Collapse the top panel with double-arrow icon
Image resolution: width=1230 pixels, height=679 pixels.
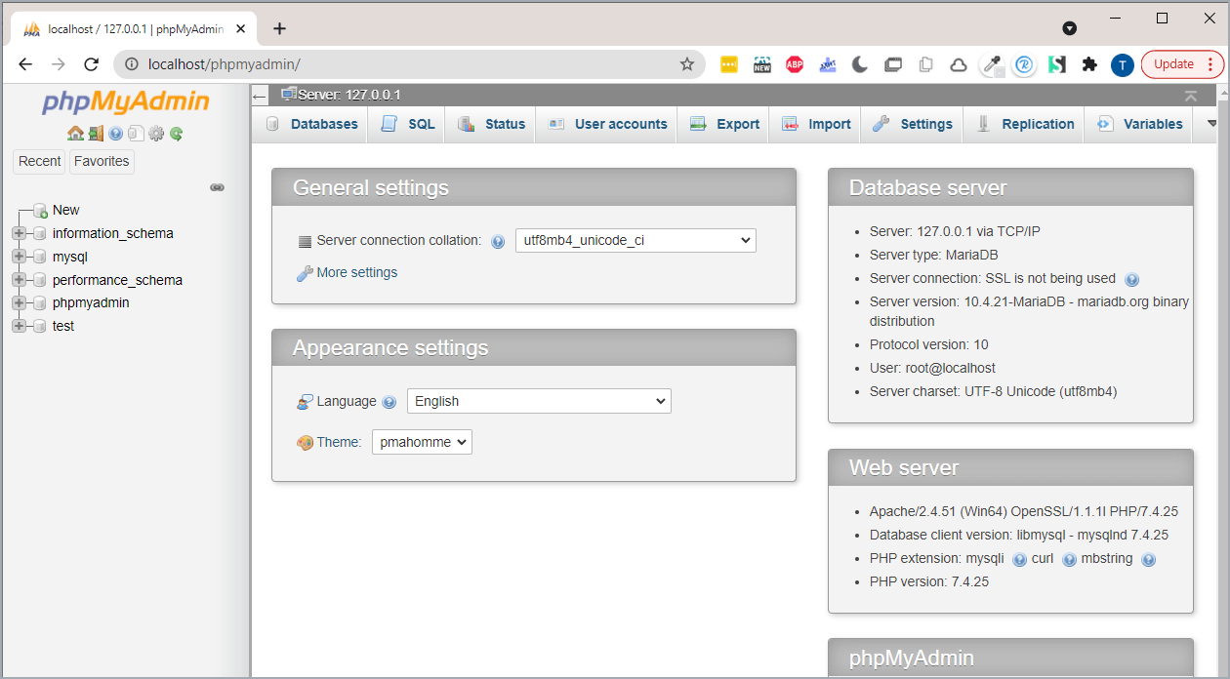click(x=1190, y=96)
